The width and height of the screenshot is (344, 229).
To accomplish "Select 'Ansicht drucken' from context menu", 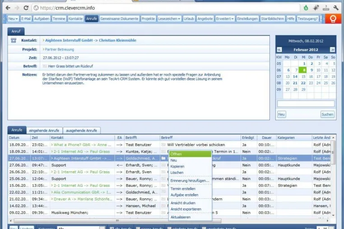I will (190, 203).
